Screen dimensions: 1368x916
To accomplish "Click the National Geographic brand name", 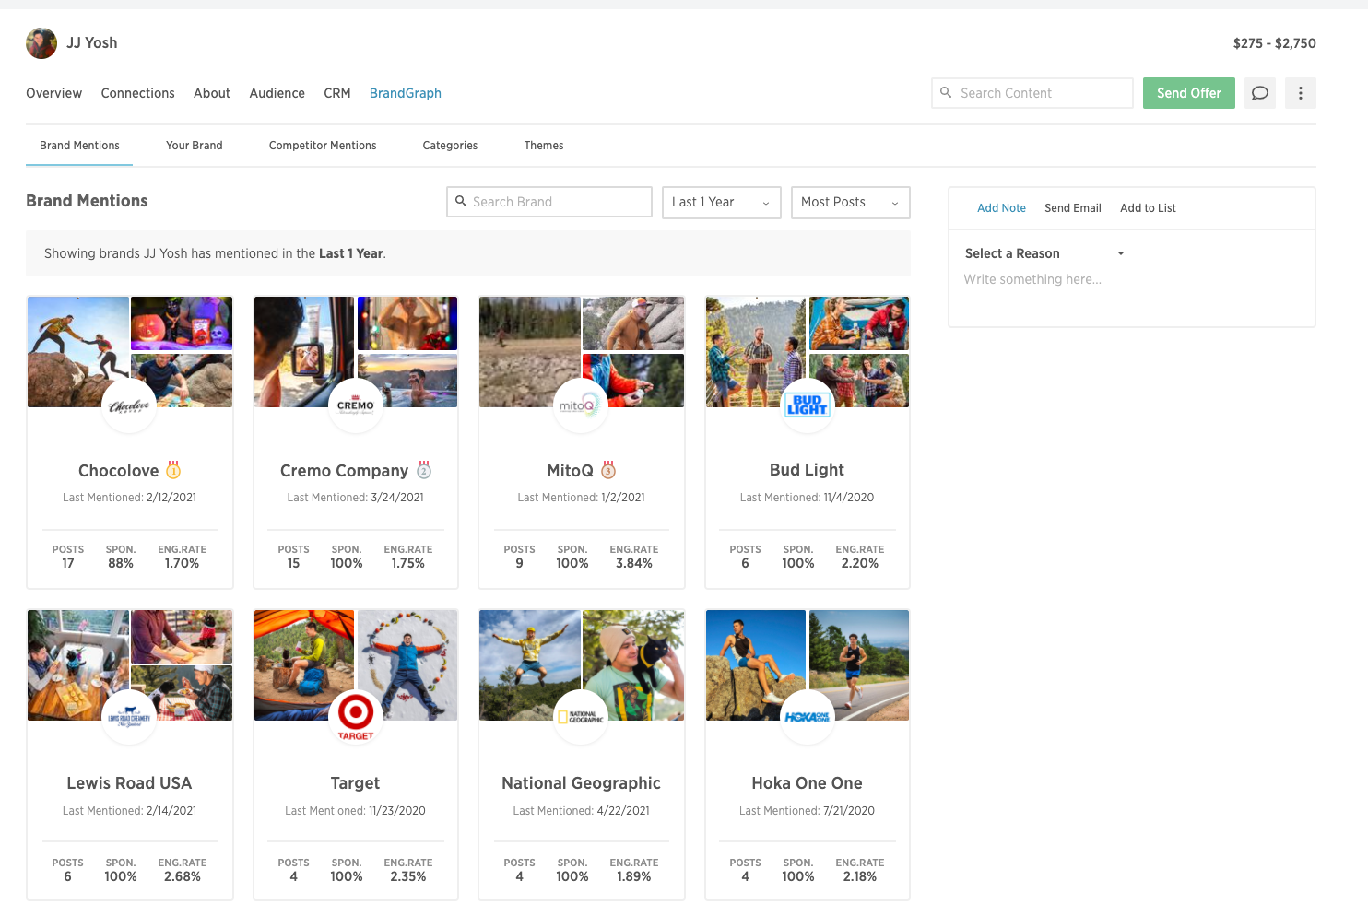I will point(581,783).
